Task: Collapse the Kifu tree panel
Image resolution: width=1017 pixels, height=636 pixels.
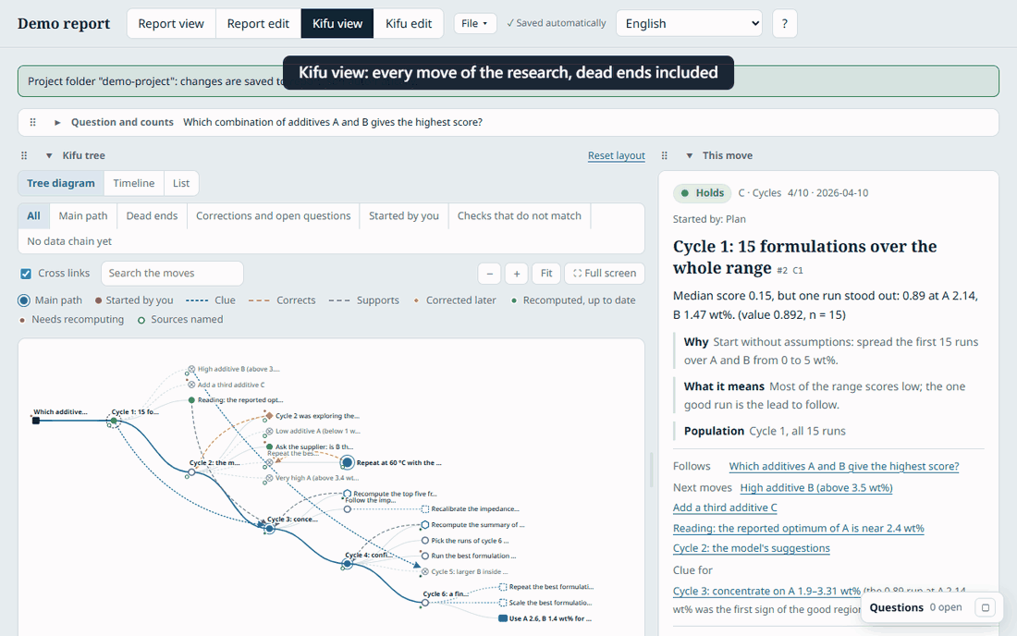Action: (49, 155)
